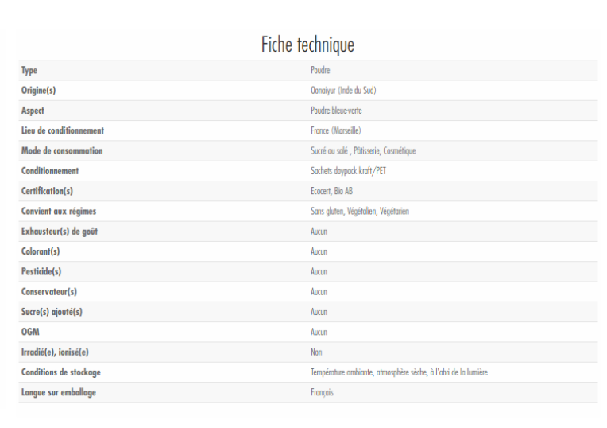Select the 'Poudre' type value
Viewport: 607px width, 428px height.
coord(320,71)
